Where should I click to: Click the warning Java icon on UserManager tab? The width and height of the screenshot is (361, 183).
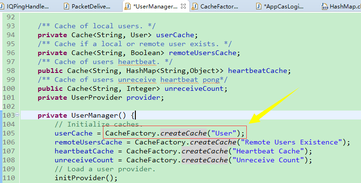pos(127,7)
